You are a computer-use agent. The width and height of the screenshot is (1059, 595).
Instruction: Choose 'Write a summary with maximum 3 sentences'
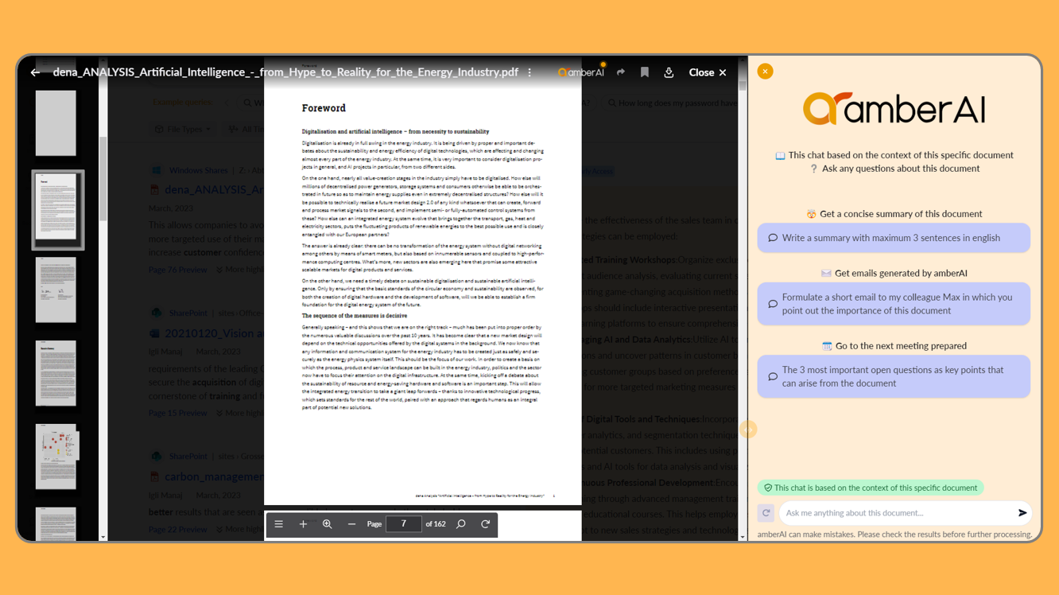click(x=894, y=238)
